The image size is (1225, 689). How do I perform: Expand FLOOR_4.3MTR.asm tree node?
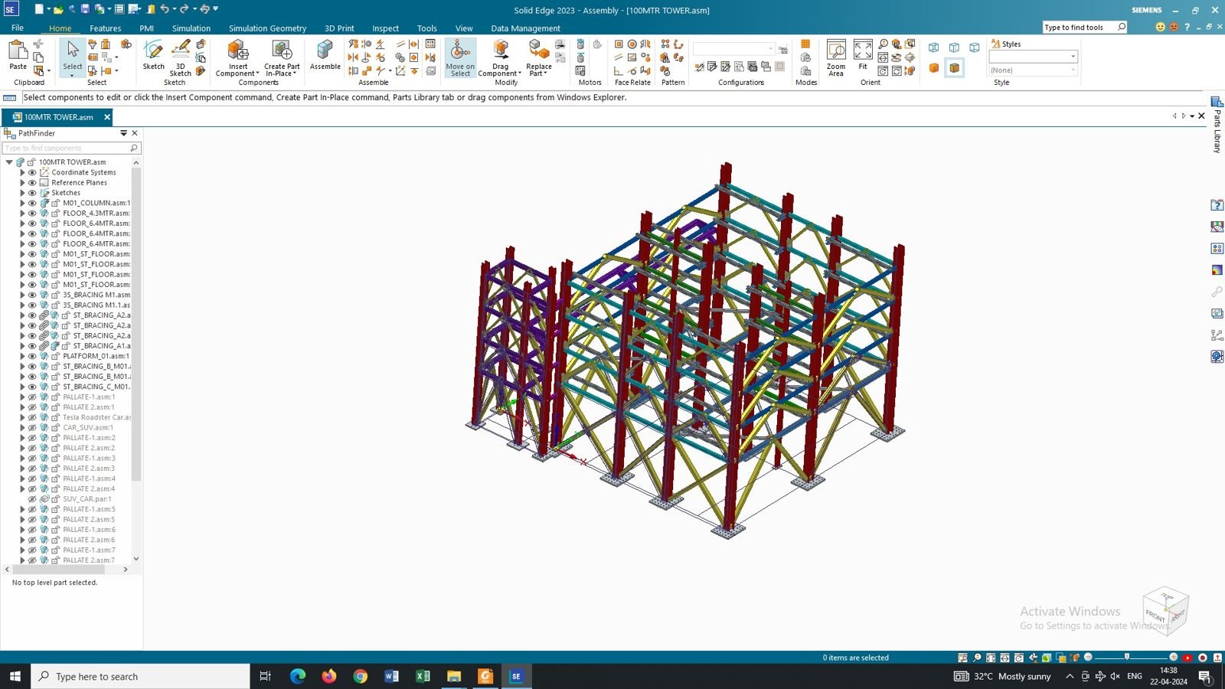coord(22,213)
